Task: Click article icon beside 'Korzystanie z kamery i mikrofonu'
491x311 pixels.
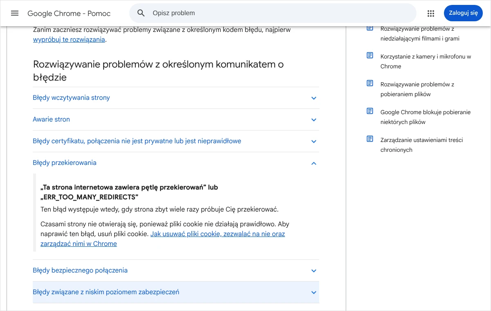Action: coord(370,56)
